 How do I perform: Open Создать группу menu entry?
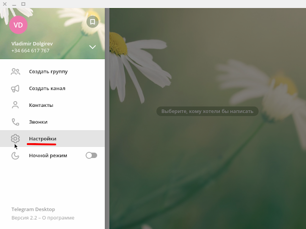coord(52,72)
